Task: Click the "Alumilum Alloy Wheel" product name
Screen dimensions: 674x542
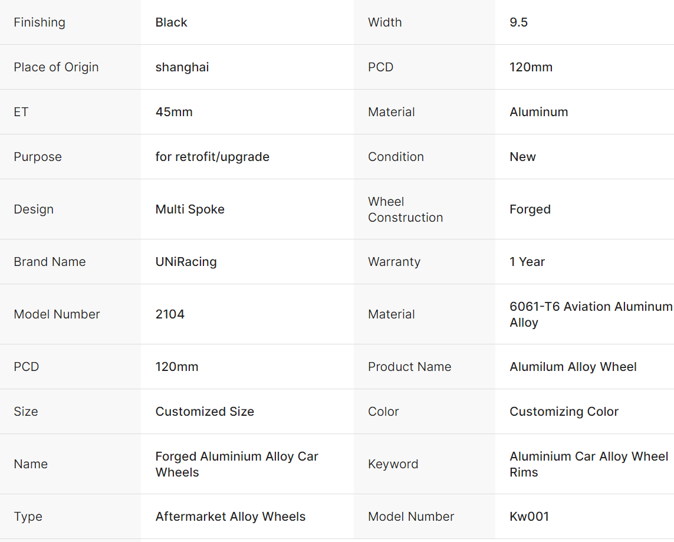Action: pyautogui.click(x=573, y=367)
